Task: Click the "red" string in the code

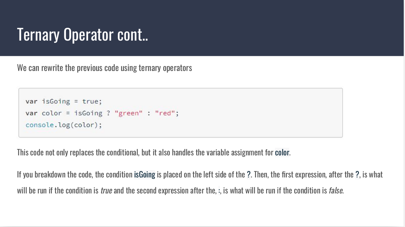Action: click(165, 113)
